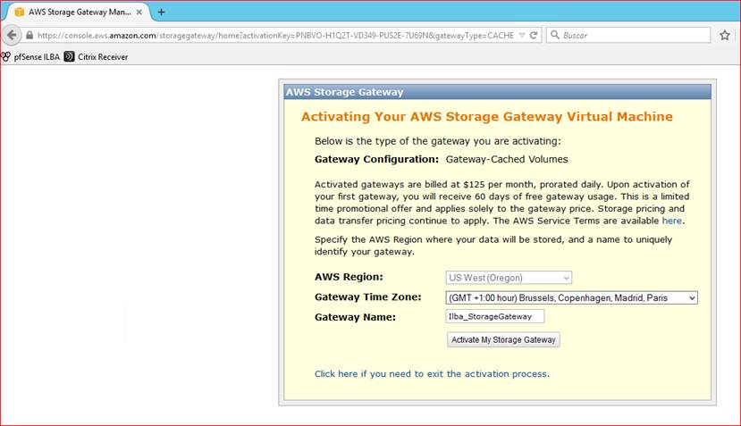Click the Activating Your AWS Storage Gateway heading

tap(487, 117)
